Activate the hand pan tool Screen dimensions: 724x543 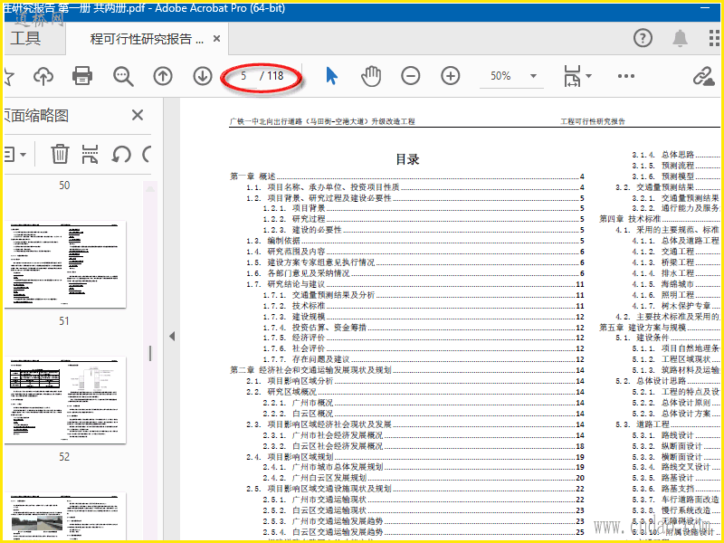371,76
